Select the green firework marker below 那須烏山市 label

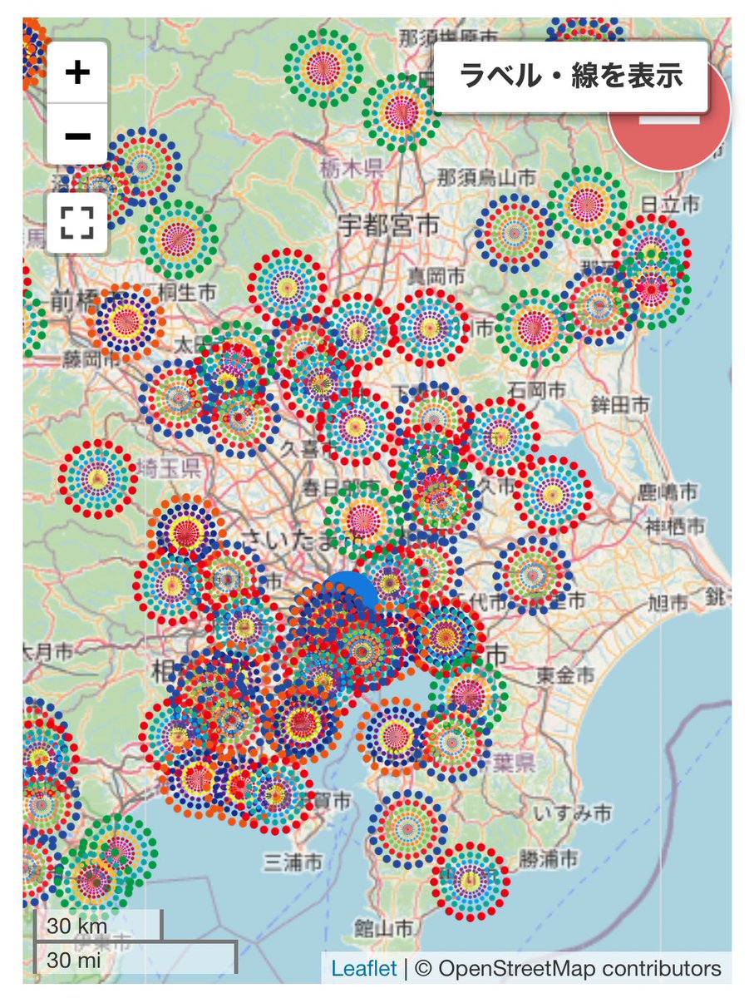click(588, 205)
